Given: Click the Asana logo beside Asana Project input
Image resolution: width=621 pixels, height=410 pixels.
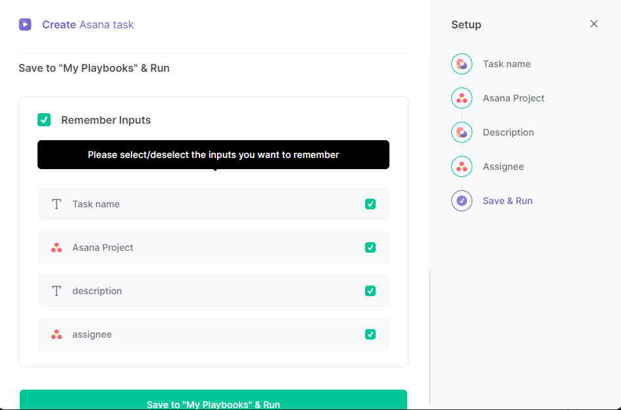Looking at the screenshot, I should [x=57, y=247].
